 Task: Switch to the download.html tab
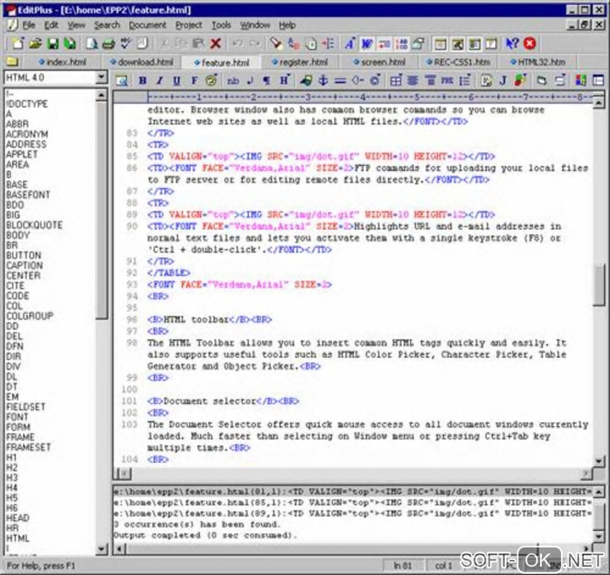[142, 62]
